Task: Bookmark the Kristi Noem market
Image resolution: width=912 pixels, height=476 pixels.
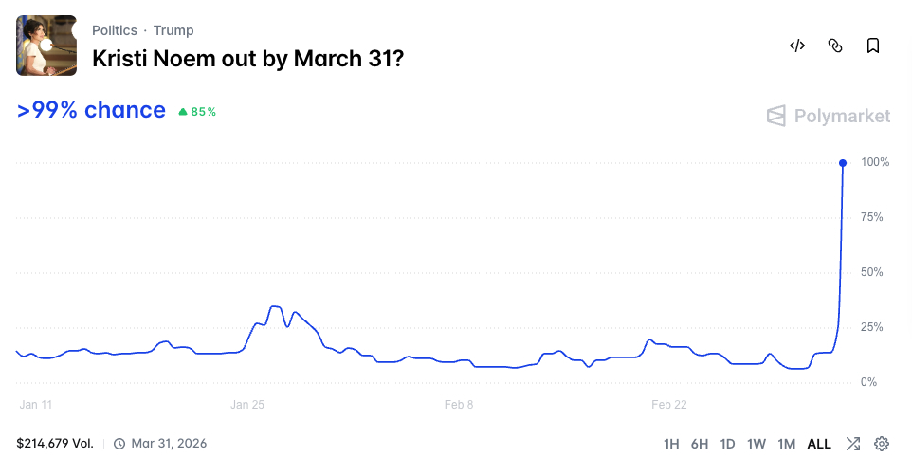Action: pos(873,46)
